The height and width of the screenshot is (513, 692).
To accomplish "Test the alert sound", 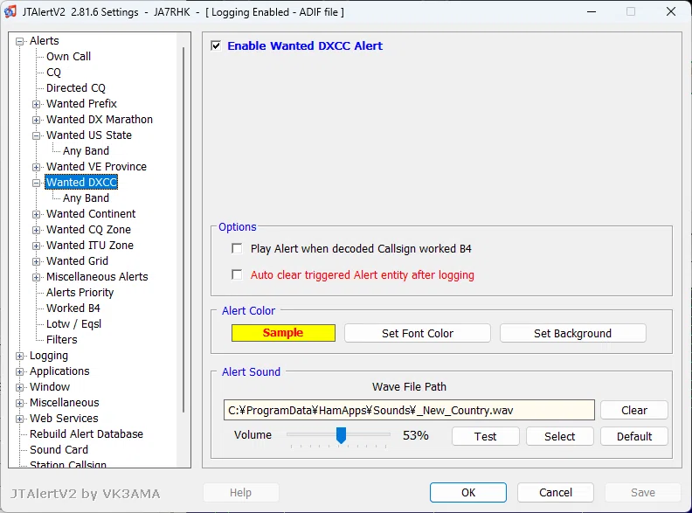I will pos(486,437).
